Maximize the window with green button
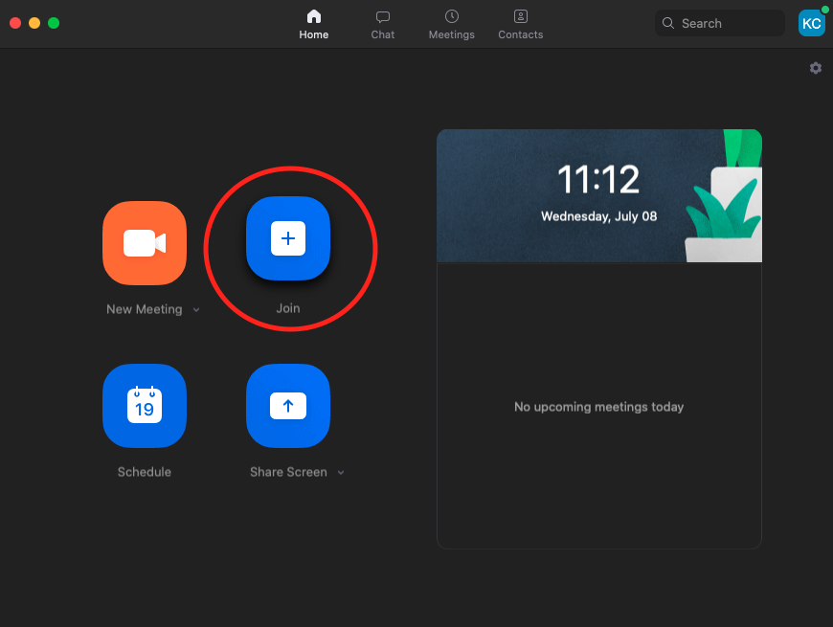The image size is (833, 627). (54, 23)
